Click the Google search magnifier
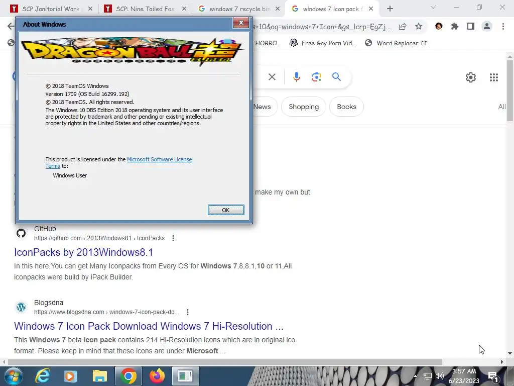Viewport: 514px width, 386px height. (x=336, y=77)
